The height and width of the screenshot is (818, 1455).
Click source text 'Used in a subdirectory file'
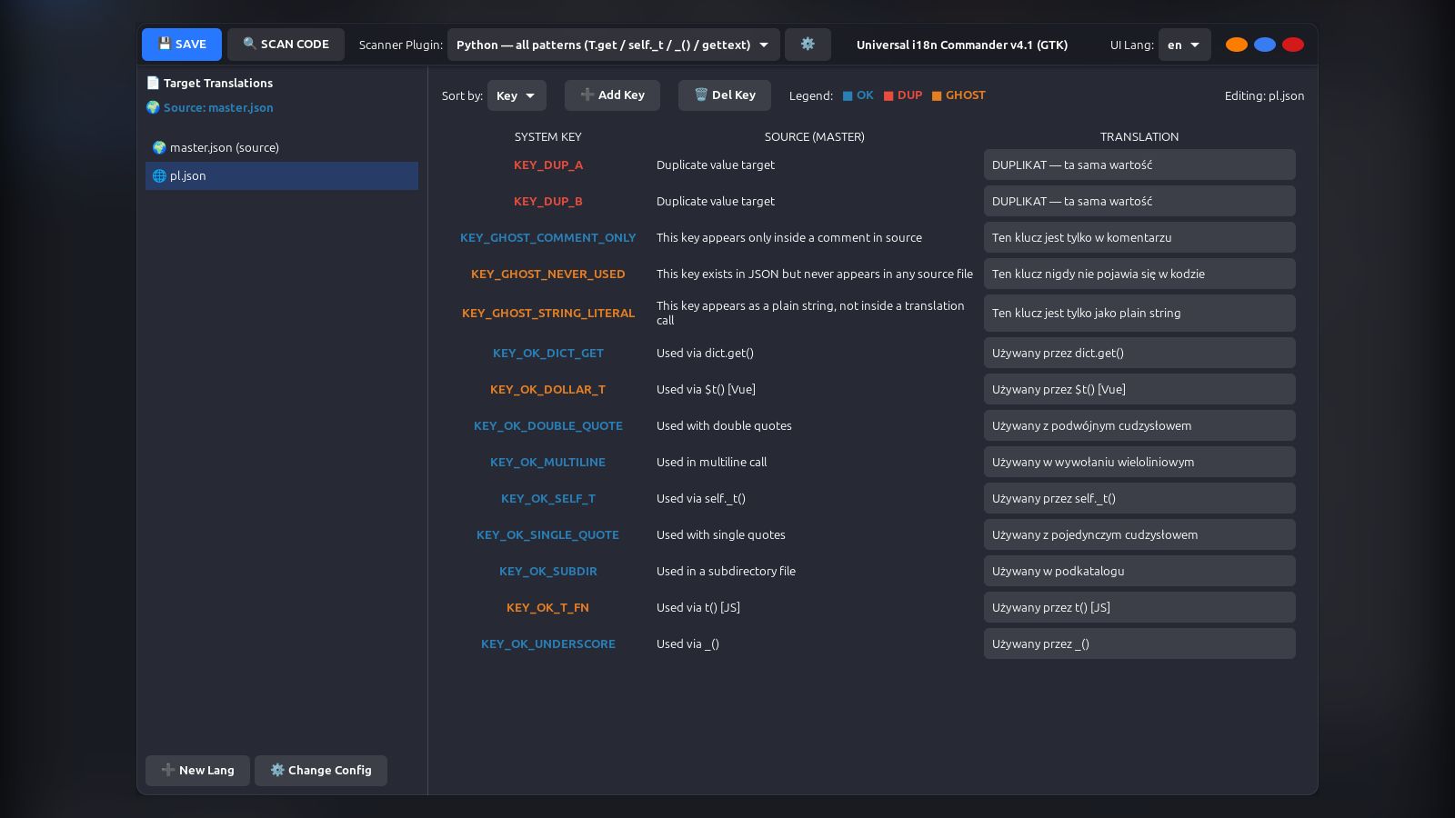click(x=726, y=571)
